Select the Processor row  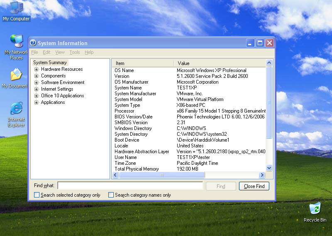pyautogui.click(x=189, y=111)
